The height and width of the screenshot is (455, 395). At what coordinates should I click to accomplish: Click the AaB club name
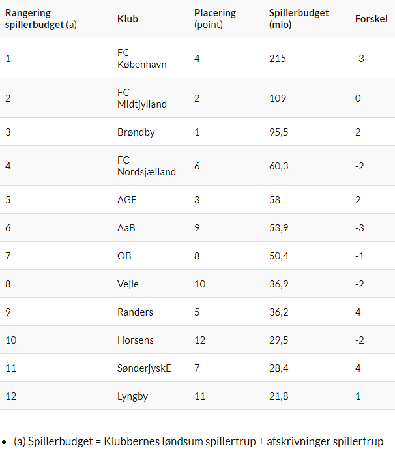point(126,228)
